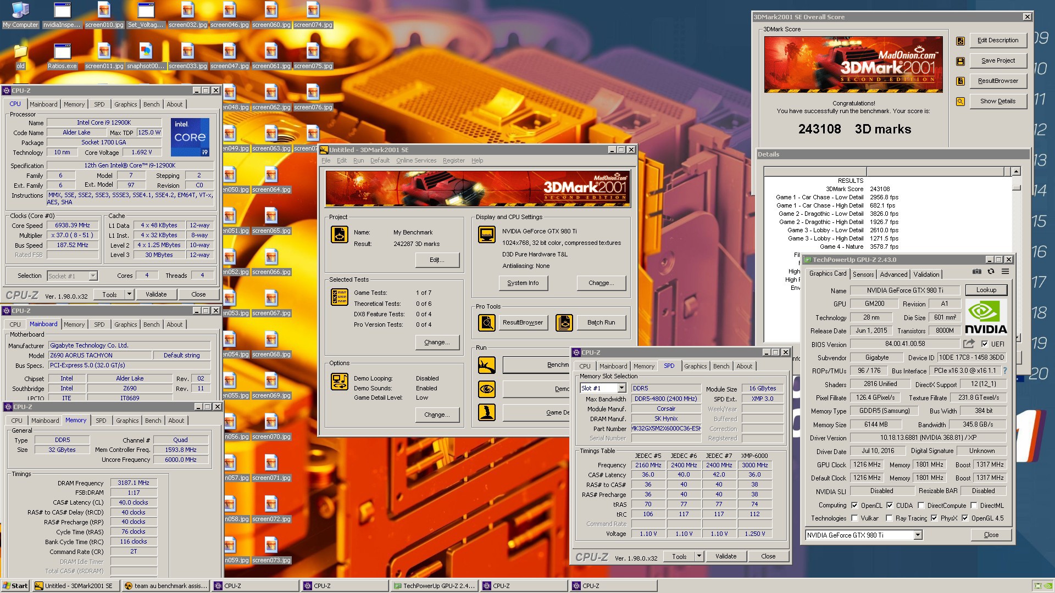Click Selected Tests checklist icon
1055x593 pixels.
pyautogui.click(x=340, y=297)
